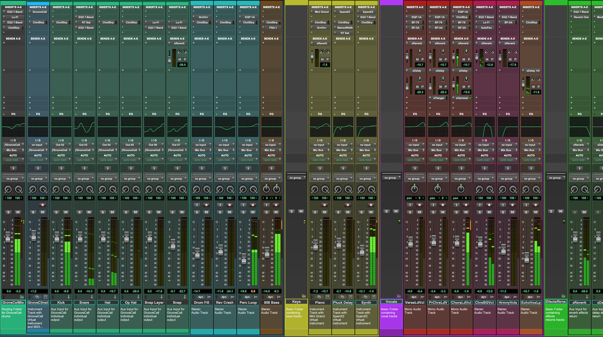This screenshot has width=603, height=337.
Task: Click the volume fader on Synth track
Action: coord(362,250)
